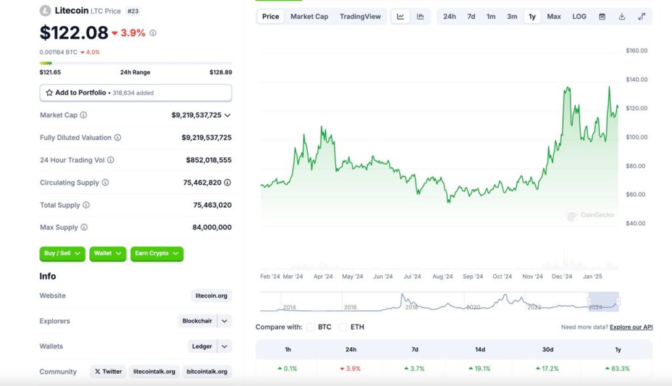Follow the Explore our API link
This screenshot has height=386, width=672.
[x=631, y=327]
